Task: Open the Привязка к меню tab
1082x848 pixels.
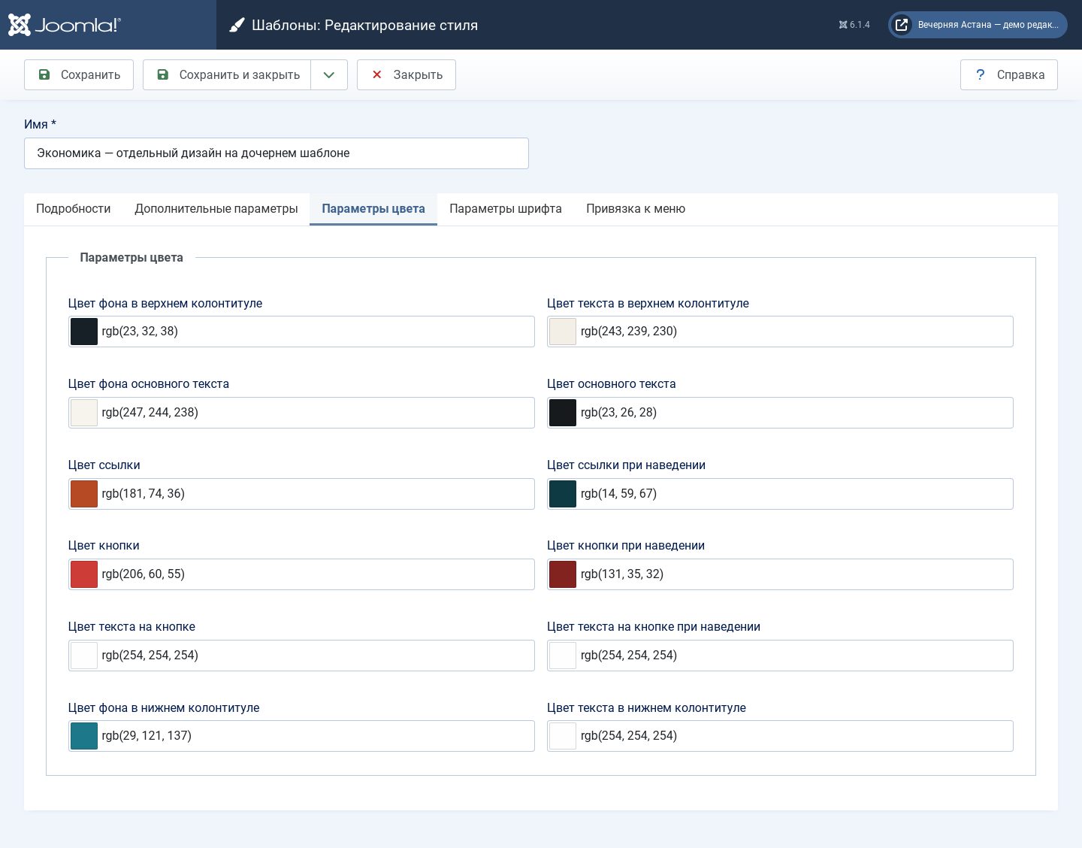Action: tap(636, 209)
